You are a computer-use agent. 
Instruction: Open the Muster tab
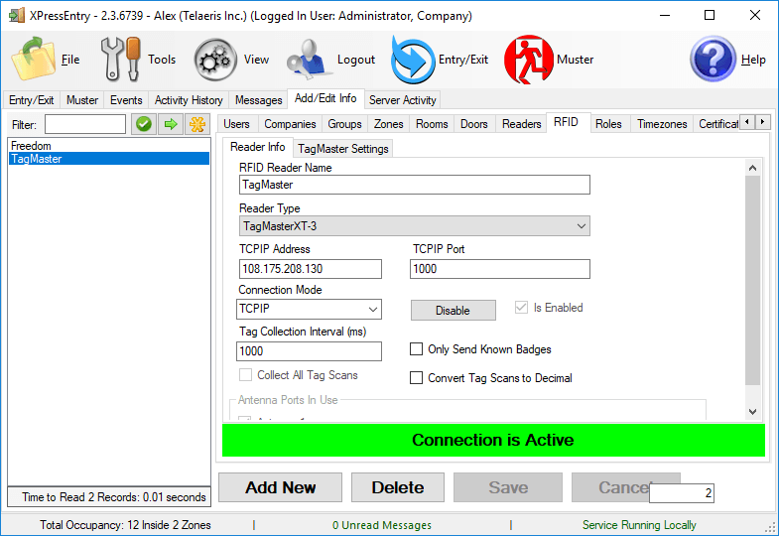(82, 100)
